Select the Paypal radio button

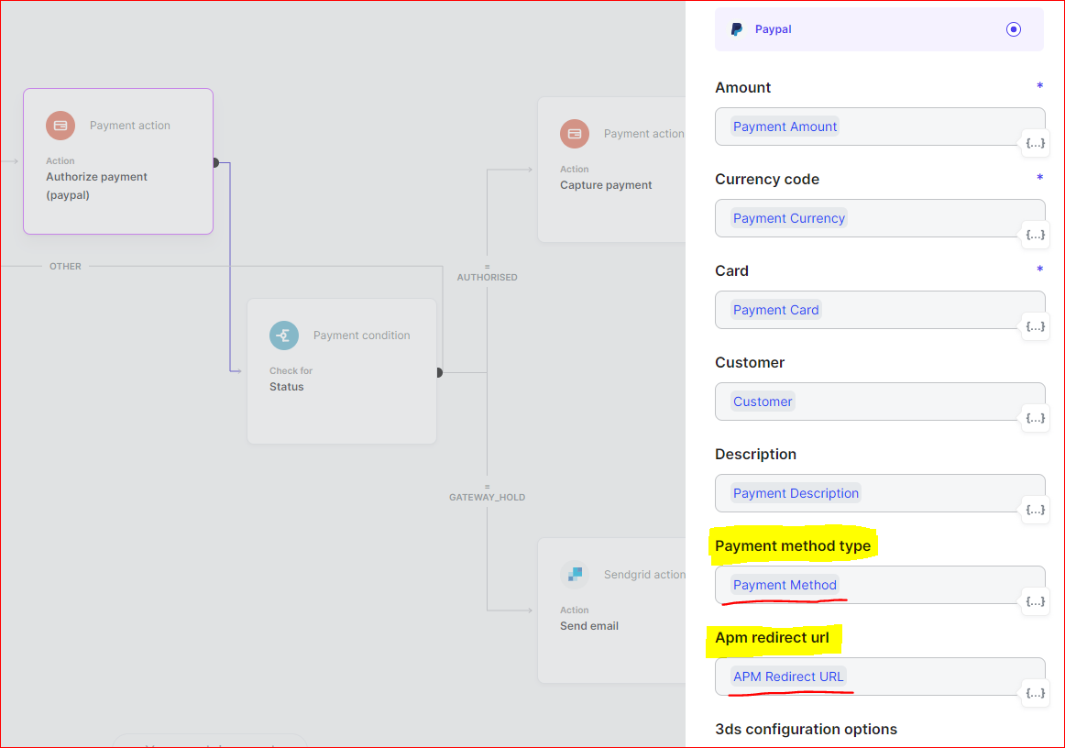[x=1014, y=28]
